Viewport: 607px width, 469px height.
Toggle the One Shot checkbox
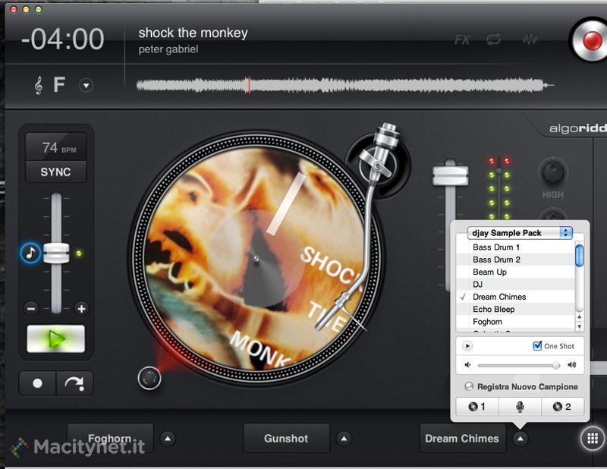pos(537,345)
